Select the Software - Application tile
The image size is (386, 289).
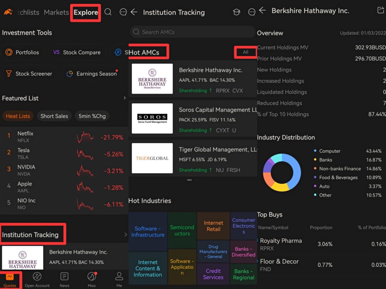tap(182, 267)
